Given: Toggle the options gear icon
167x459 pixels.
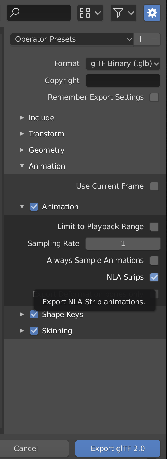Looking at the screenshot, I should (x=152, y=13).
